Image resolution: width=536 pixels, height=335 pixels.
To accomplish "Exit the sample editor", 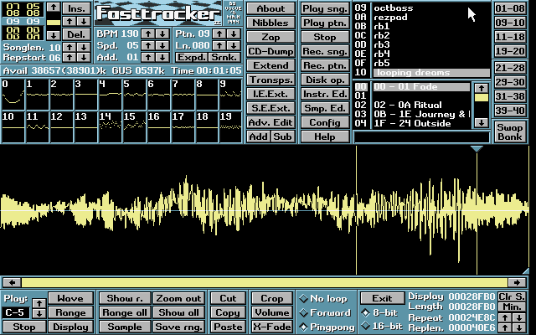I will 382,298.
